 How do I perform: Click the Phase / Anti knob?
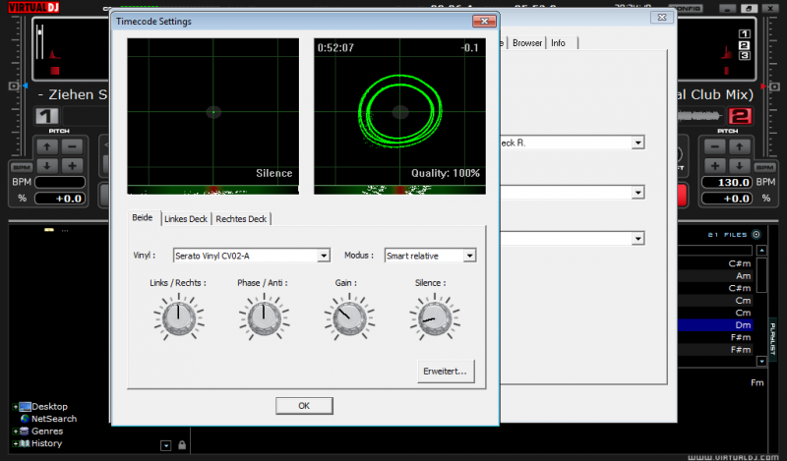tap(264, 318)
